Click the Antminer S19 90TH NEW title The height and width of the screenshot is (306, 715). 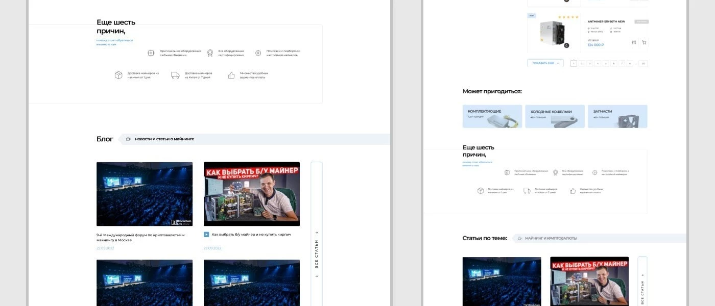[x=606, y=21]
